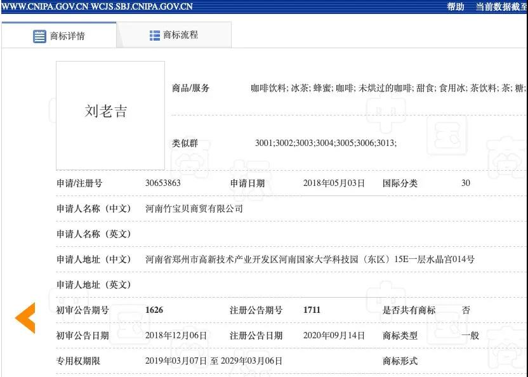This screenshot has width=528, height=377.
Task: Click the 申请人名称（英文） label
Action: click(x=94, y=234)
